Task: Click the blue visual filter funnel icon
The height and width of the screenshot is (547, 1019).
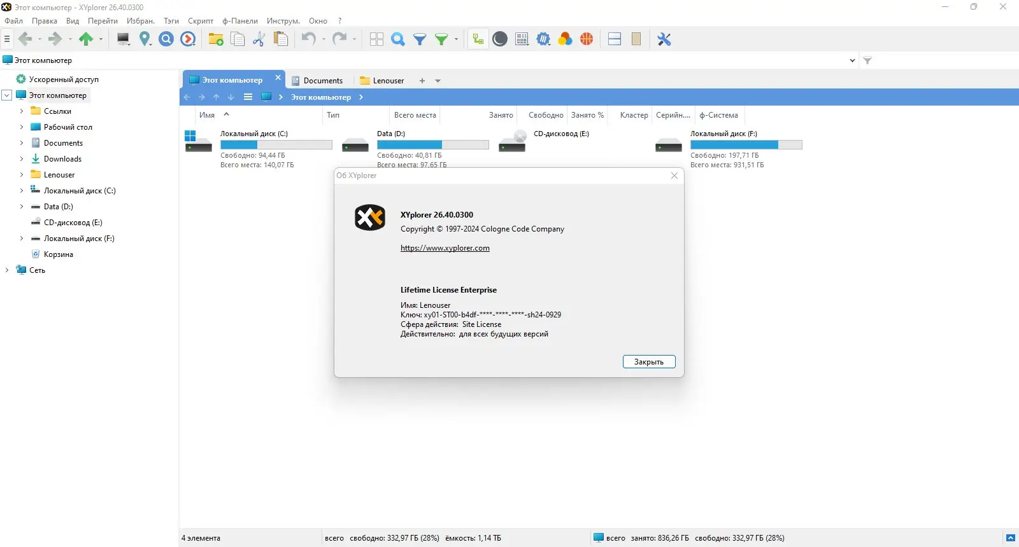Action: point(420,39)
